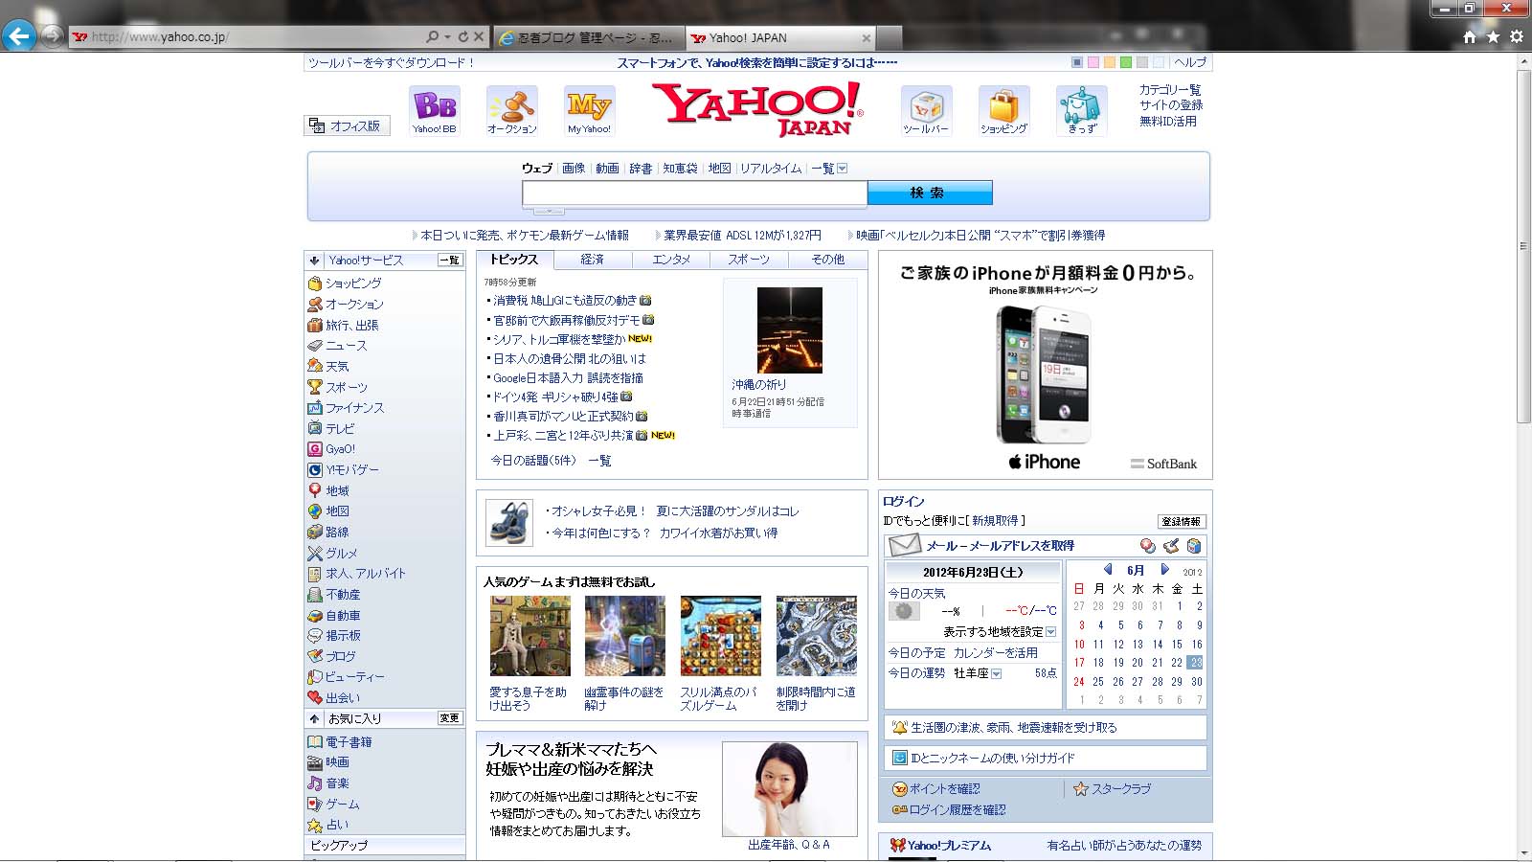
Task: Open the 沖縄の祈り news photo thumbnail
Action: pos(790,330)
